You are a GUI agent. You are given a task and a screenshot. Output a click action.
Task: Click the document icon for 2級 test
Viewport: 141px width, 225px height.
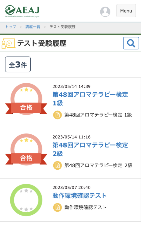point(57,165)
